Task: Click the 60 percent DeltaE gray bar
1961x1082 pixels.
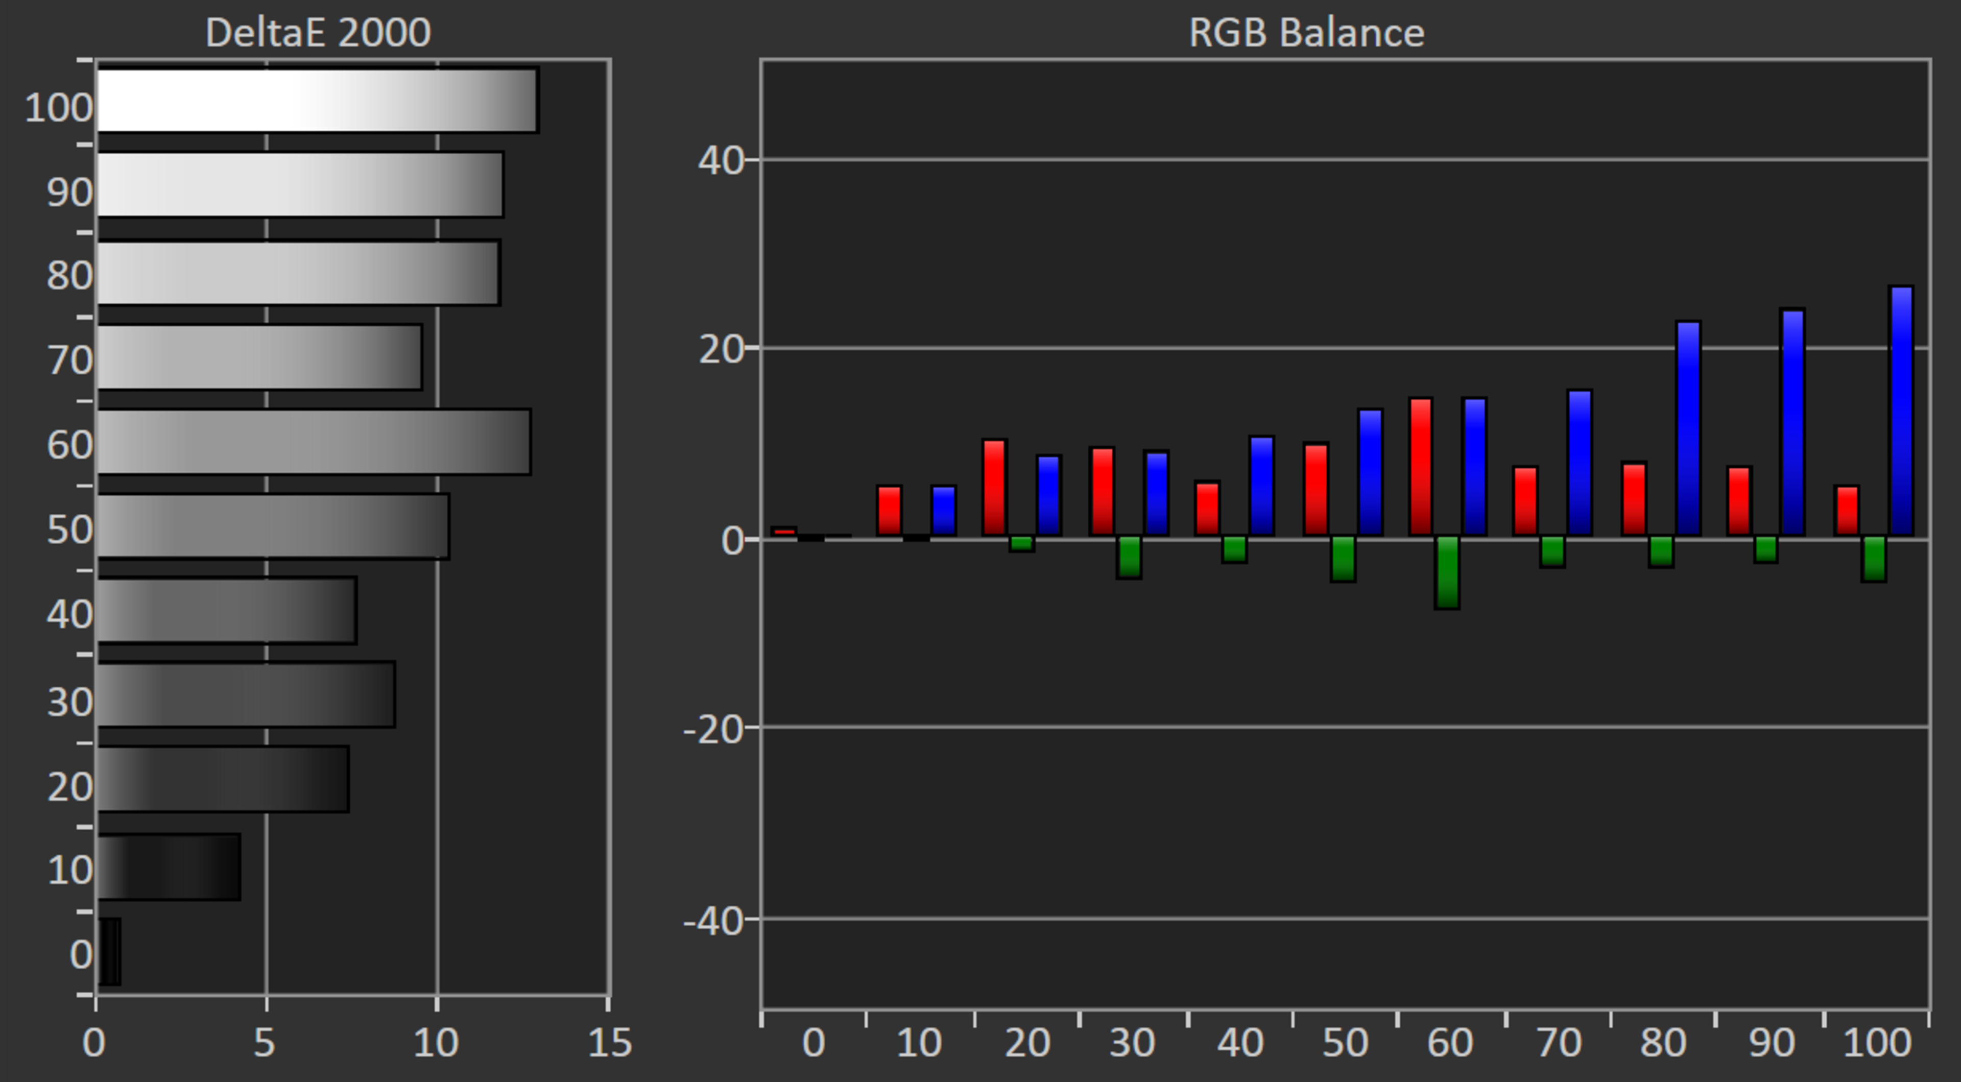Action: pyautogui.click(x=314, y=442)
